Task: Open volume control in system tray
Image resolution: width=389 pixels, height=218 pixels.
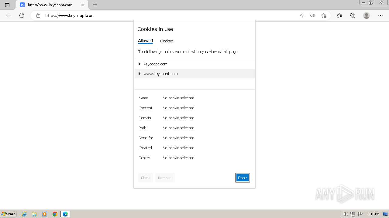Action: point(345,214)
